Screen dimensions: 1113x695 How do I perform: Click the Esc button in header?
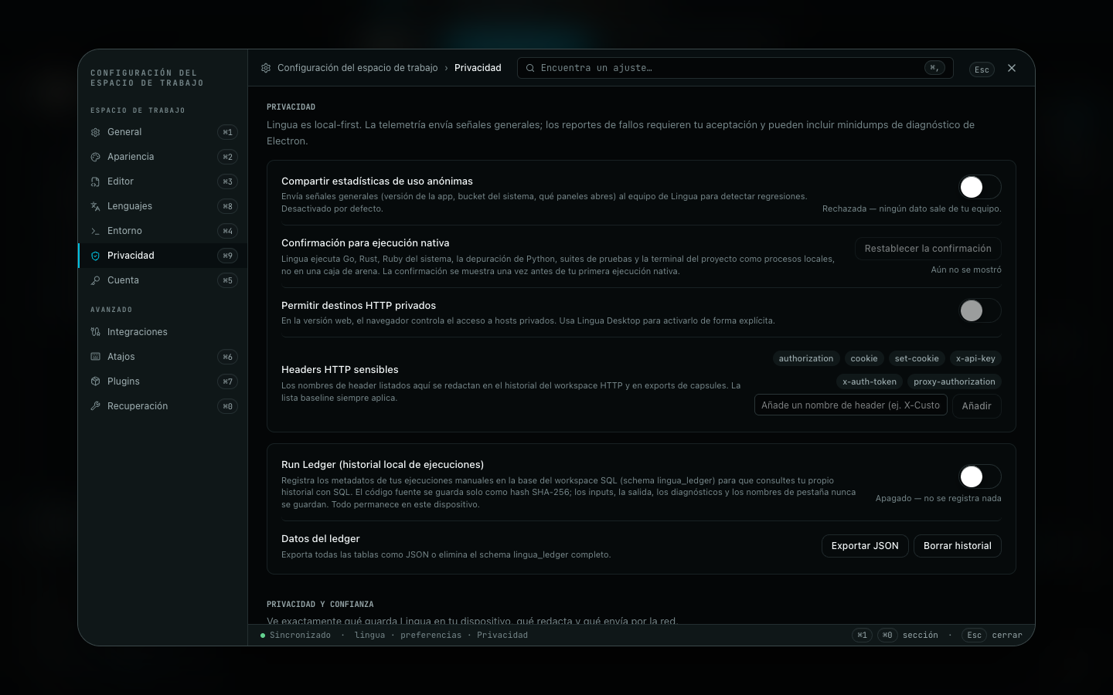tap(982, 69)
